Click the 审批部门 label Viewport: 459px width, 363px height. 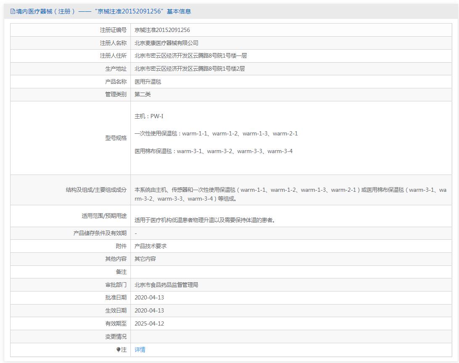coord(116,285)
